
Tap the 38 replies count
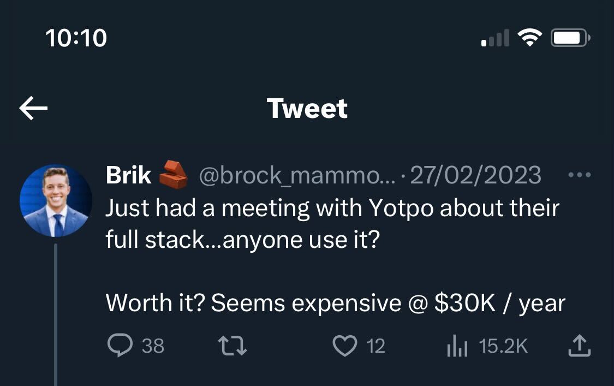[x=153, y=346]
